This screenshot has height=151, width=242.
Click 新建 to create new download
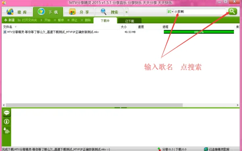coord(9,20)
